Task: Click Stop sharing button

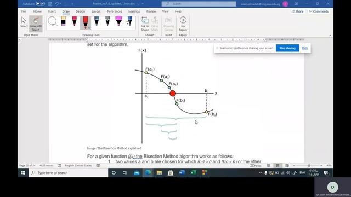Action: point(287,48)
